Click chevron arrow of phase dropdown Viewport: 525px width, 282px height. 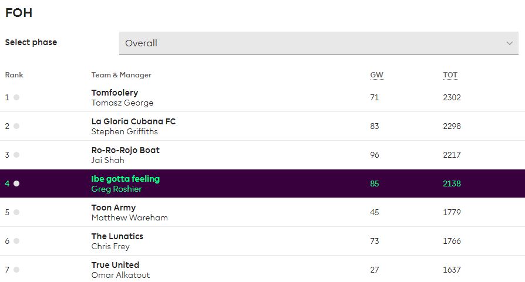click(510, 43)
